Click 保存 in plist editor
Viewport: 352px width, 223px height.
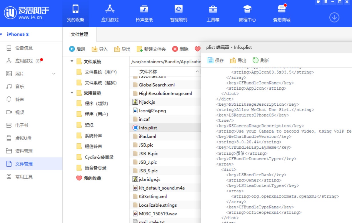tap(216, 60)
